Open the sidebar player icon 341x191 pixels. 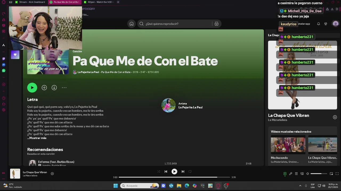[x=3, y=84]
